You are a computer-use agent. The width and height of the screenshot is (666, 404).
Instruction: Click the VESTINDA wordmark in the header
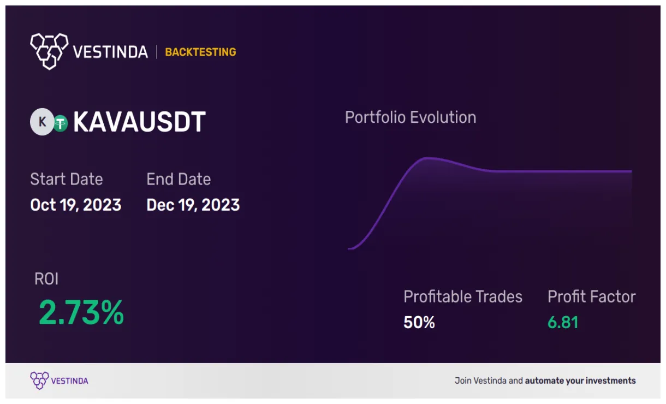[110, 52]
